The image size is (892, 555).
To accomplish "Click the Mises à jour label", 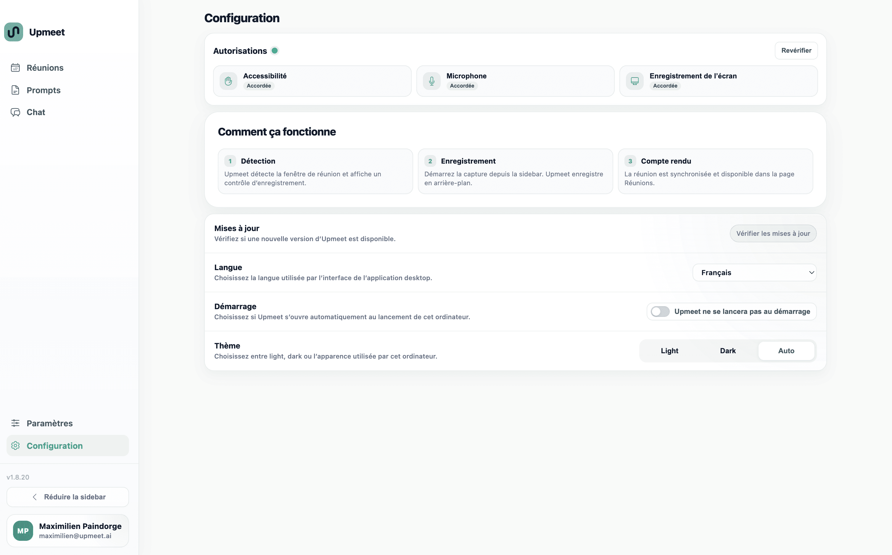I will (x=237, y=228).
